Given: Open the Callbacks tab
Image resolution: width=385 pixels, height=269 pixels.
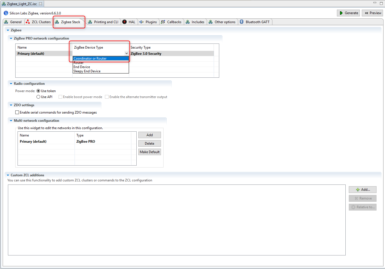Looking at the screenshot, I should pyautogui.click(x=171, y=22).
